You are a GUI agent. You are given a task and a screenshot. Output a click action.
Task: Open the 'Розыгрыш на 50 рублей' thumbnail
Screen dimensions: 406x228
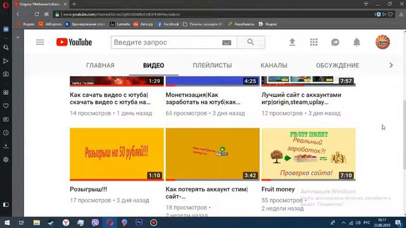point(117,154)
